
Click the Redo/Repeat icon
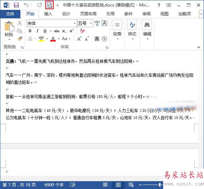pyautogui.click(x=39, y=5)
